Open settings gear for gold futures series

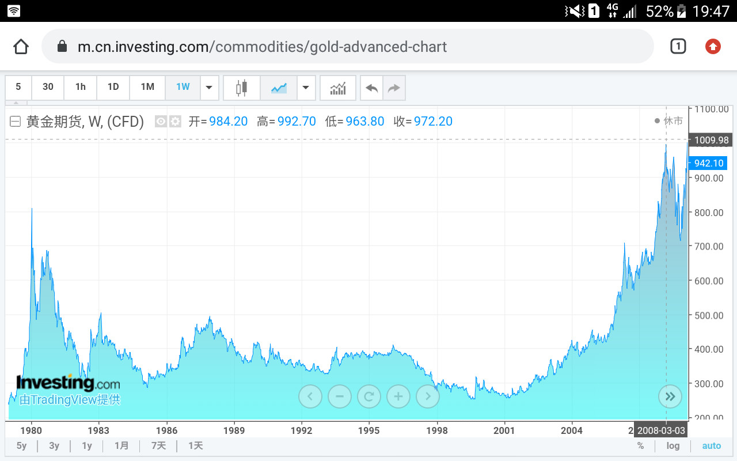pos(175,122)
